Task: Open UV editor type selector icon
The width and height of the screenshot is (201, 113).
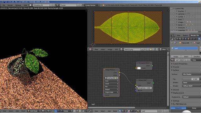Action: [91, 49]
